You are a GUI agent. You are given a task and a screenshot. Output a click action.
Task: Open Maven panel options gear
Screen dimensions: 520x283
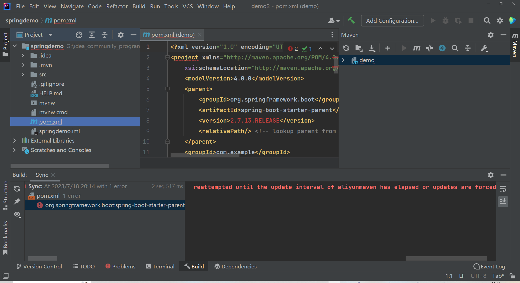coord(491,35)
